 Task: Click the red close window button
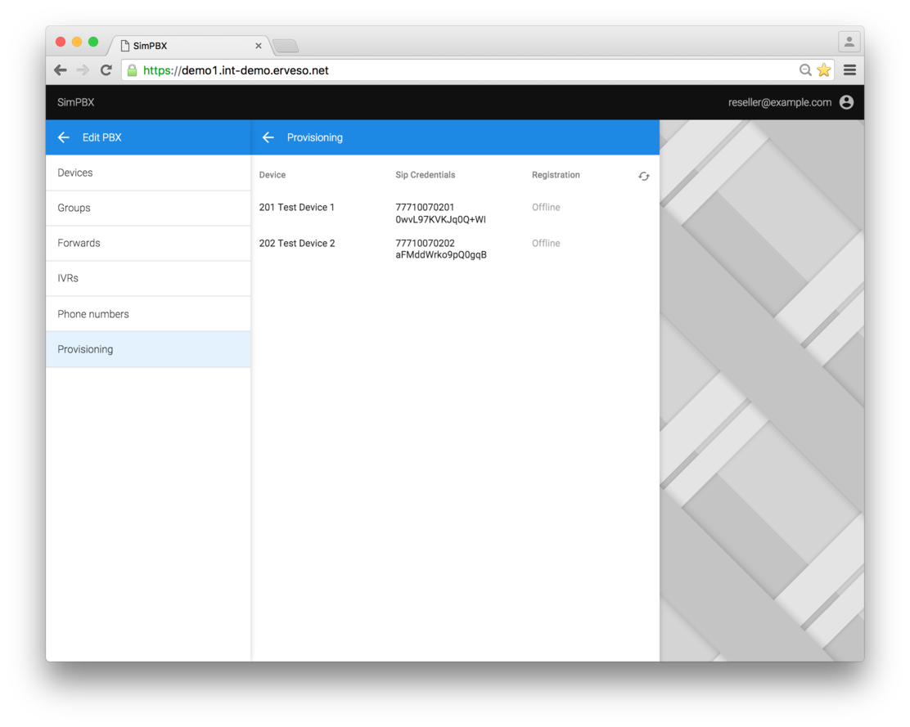click(61, 42)
